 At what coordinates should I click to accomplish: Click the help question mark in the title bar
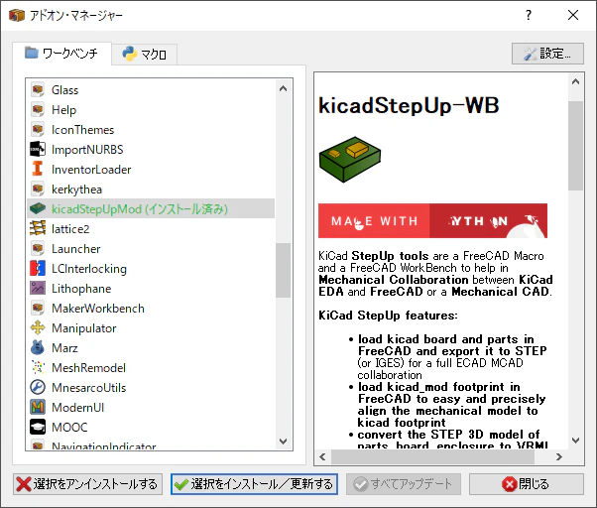(x=529, y=15)
